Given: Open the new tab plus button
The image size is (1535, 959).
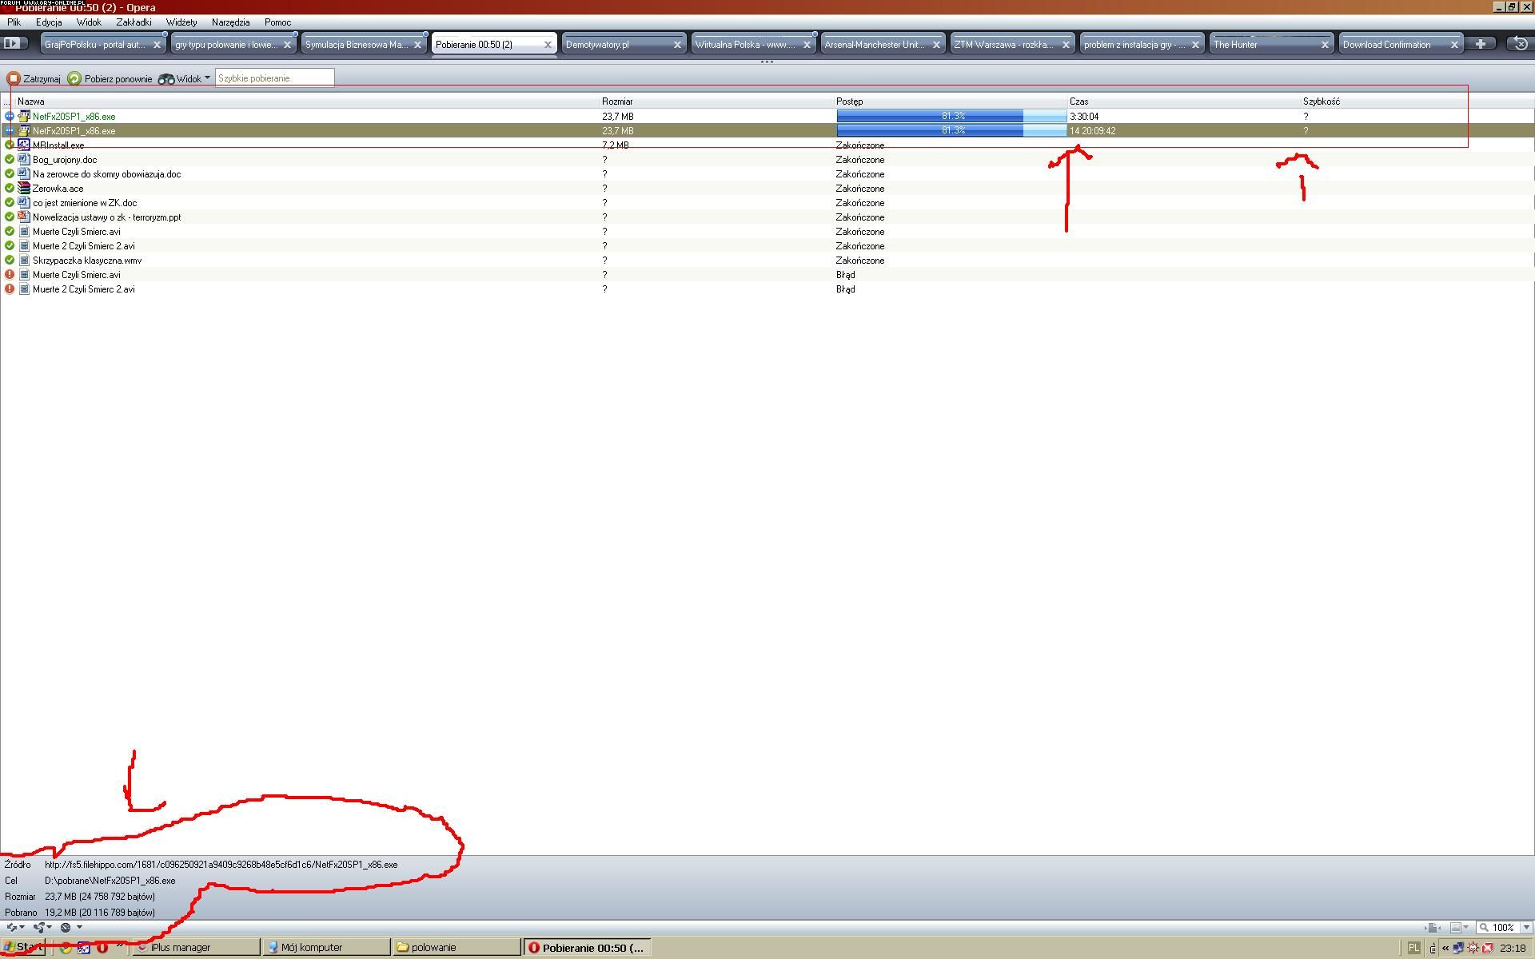Looking at the screenshot, I should click(1481, 45).
